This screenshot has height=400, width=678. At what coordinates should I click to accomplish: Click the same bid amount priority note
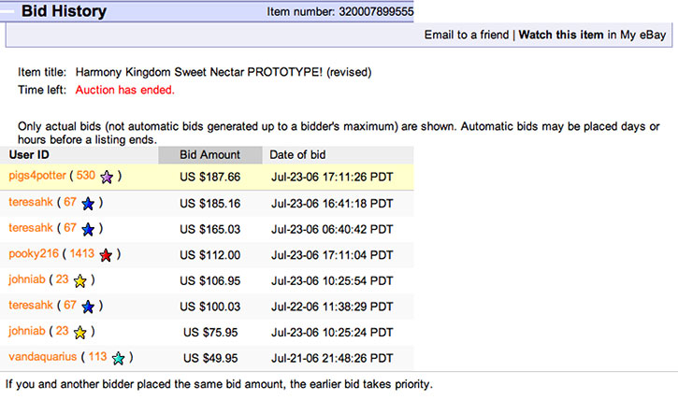[x=219, y=384]
